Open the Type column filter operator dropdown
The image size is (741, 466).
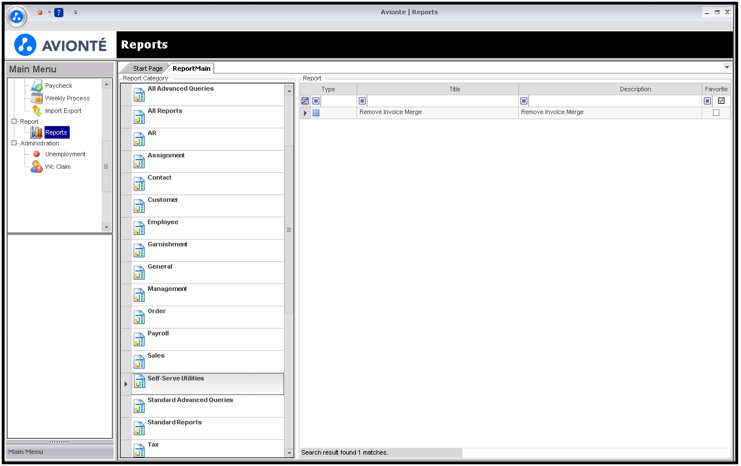click(316, 101)
